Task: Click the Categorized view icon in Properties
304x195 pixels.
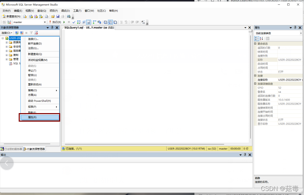Action: (x=256, y=38)
